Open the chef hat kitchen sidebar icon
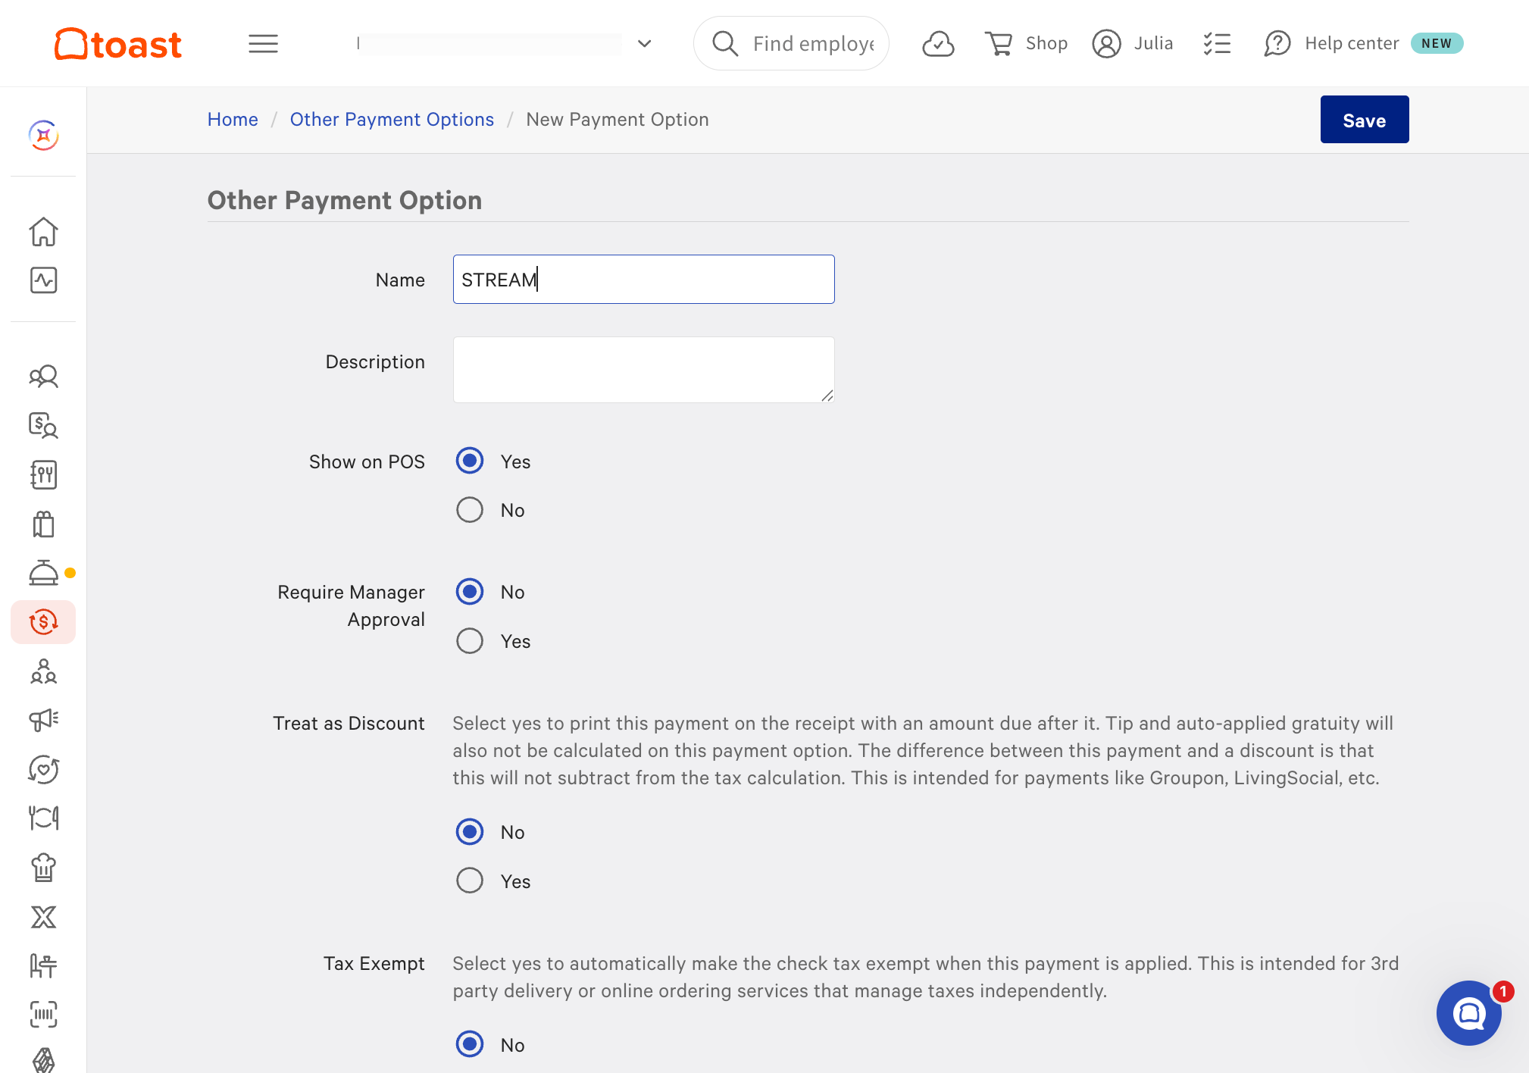 [x=43, y=868]
